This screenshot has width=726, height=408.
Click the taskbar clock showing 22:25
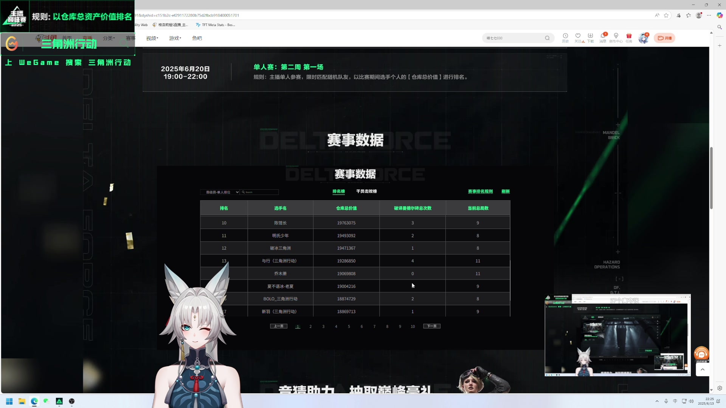pyautogui.click(x=706, y=401)
